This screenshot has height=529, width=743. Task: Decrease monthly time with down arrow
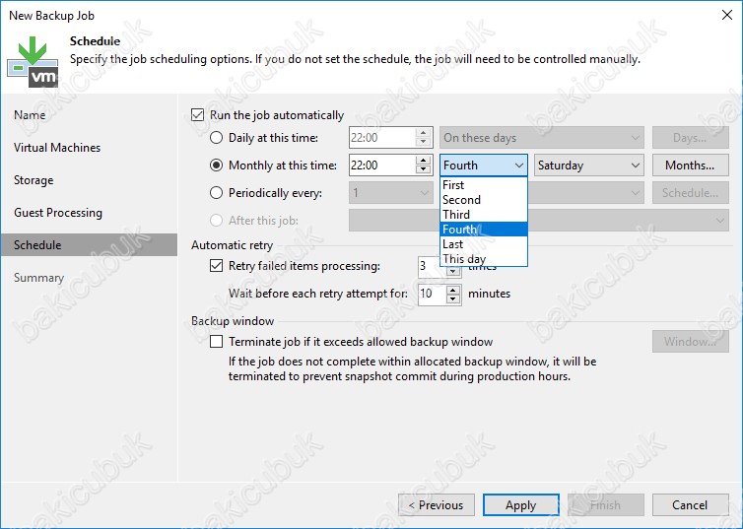point(423,170)
